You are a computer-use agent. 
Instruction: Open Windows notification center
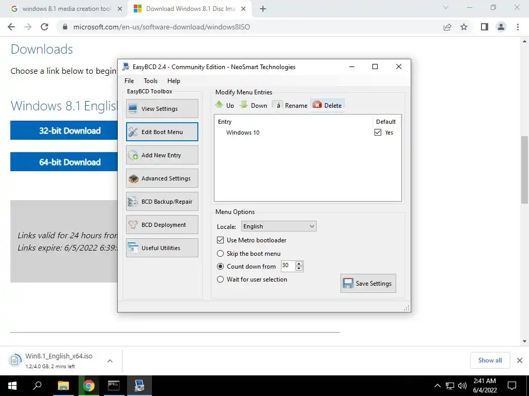click(x=512, y=386)
